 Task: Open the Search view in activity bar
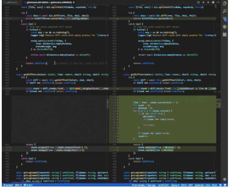[x=225, y=11]
